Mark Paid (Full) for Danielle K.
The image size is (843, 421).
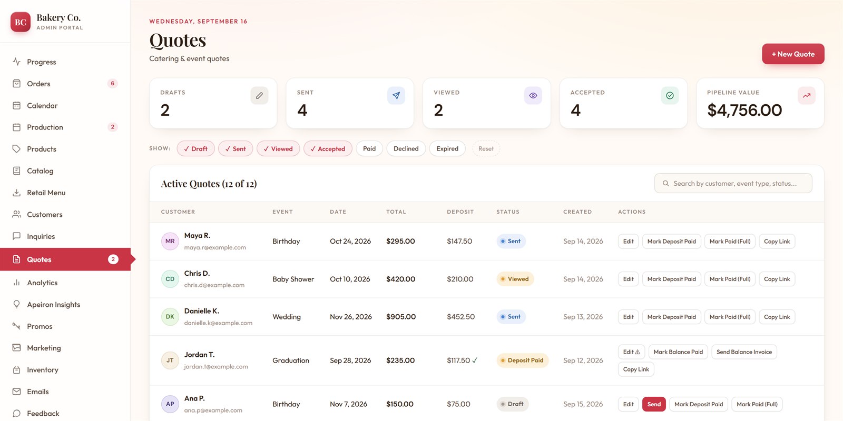[x=730, y=317]
